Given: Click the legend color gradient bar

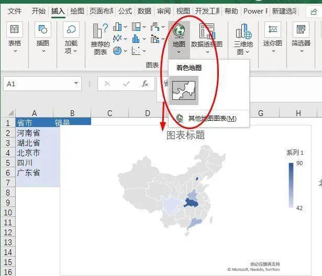Looking at the screenshot, I should coord(291,186).
